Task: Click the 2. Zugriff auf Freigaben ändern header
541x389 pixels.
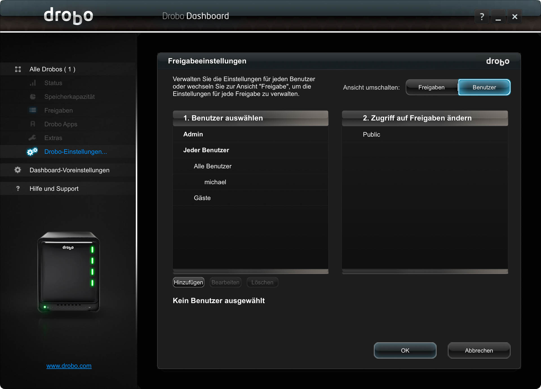Action: pyautogui.click(x=425, y=118)
